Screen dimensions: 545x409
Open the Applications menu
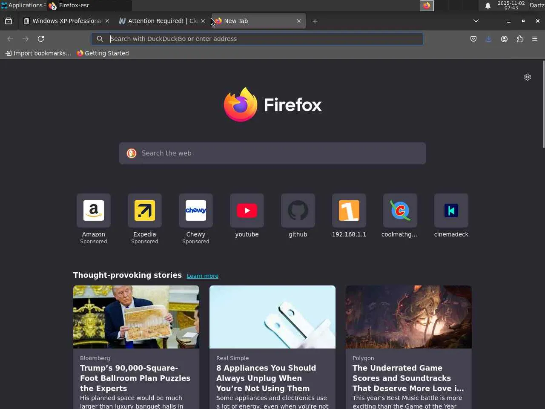tap(23, 6)
